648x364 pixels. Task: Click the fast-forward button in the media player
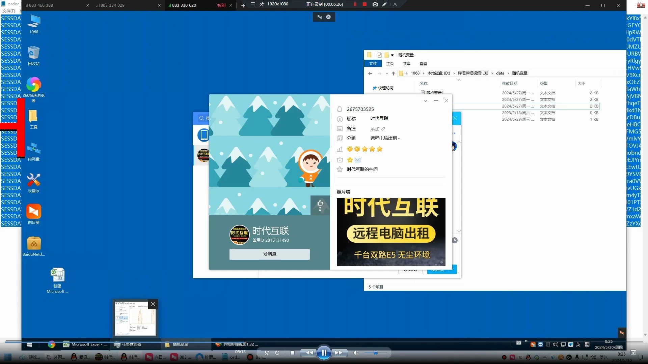point(339,353)
